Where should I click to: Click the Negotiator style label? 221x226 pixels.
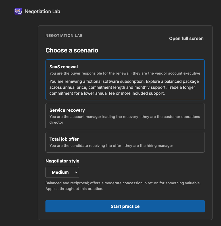click(62, 161)
